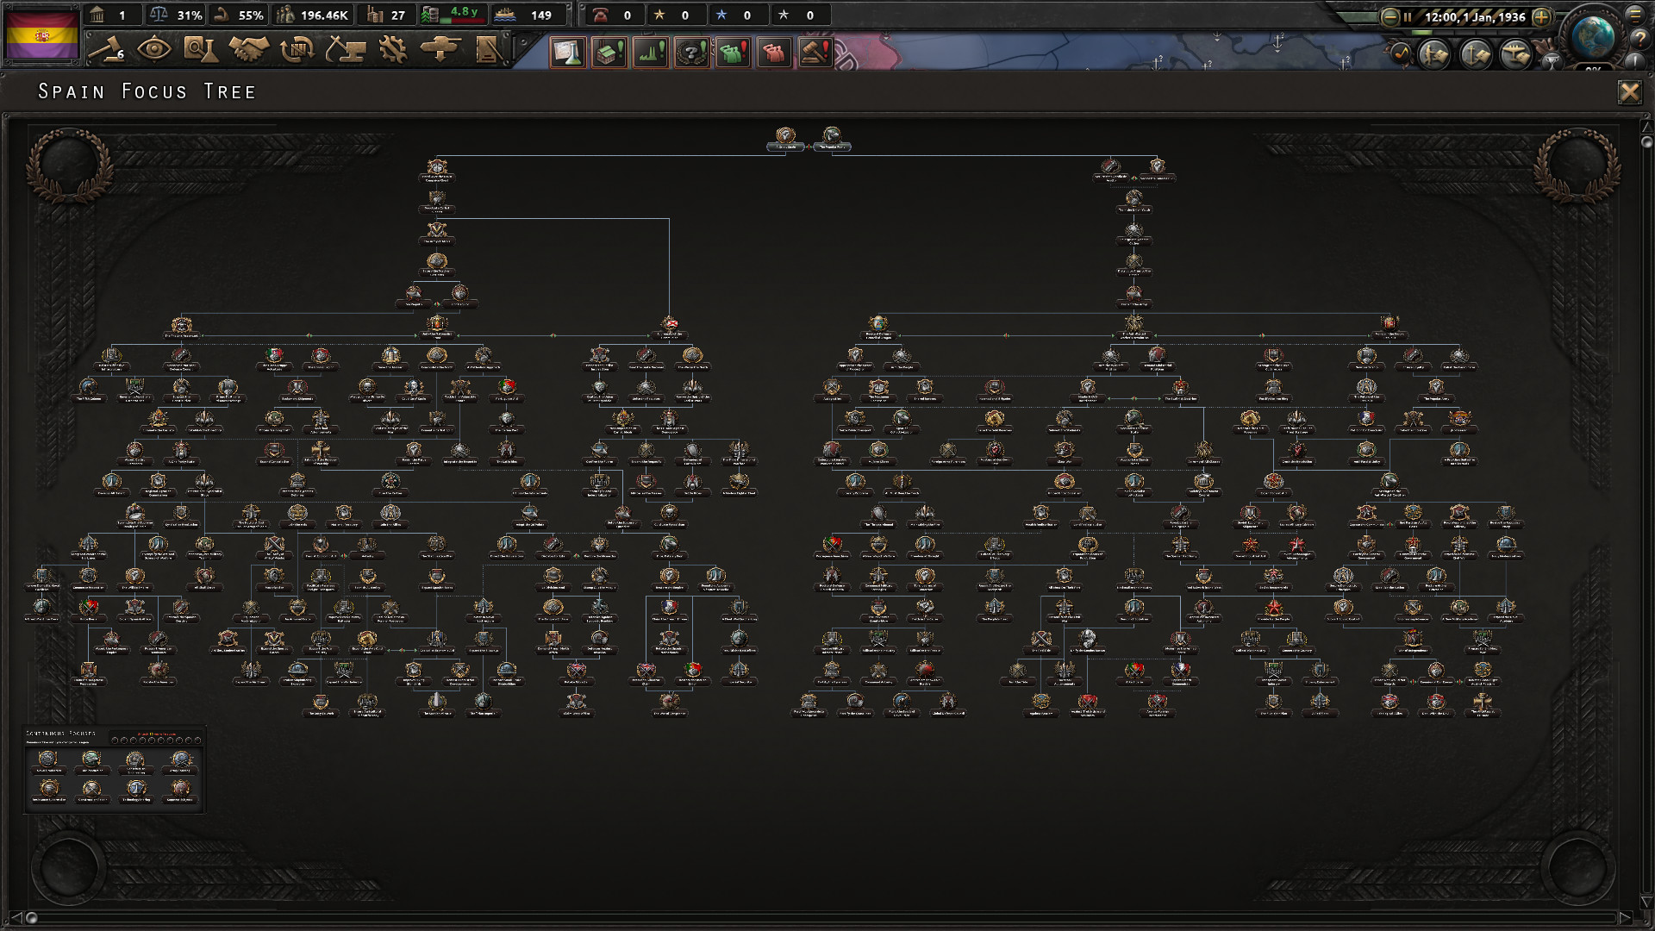Select the Army Training continuous focus
1655x931 pixels.
point(180,764)
